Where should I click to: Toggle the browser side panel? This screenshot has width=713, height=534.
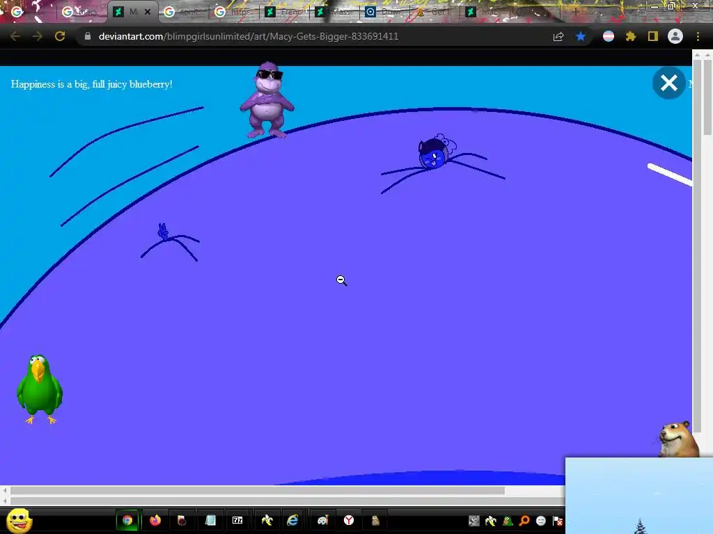pyautogui.click(x=652, y=36)
